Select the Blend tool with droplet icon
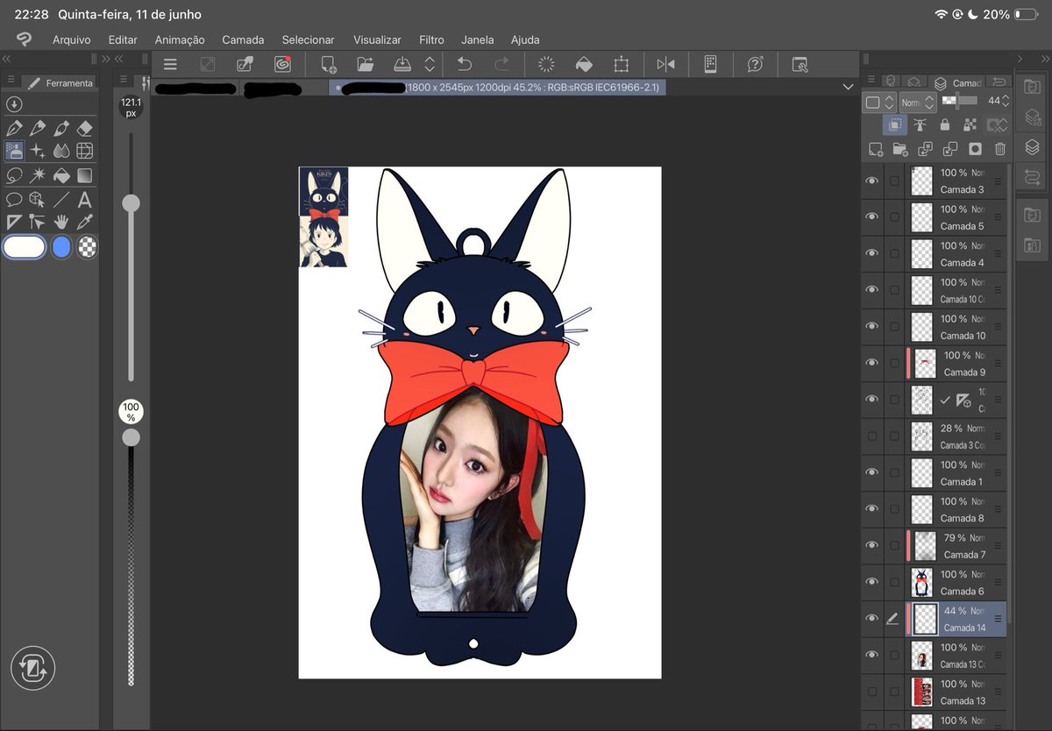Viewport: 1052px width, 731px height. tap(61, 151)
